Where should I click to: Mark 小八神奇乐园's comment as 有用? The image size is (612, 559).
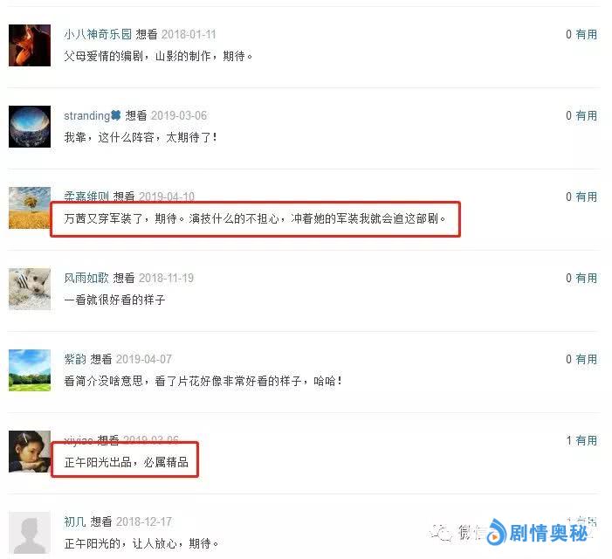point(586,34)
